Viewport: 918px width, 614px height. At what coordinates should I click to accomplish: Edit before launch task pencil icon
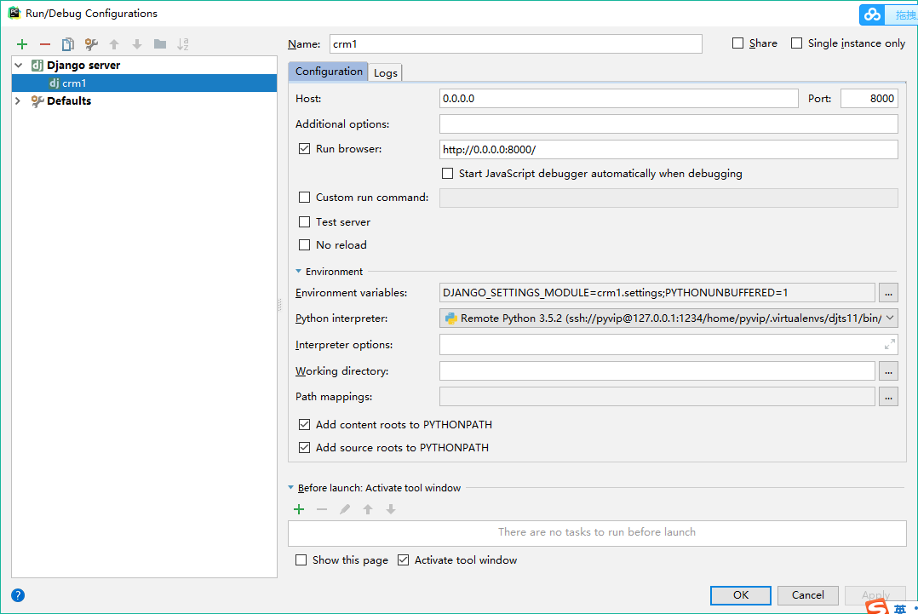click(x=345, y=509)
